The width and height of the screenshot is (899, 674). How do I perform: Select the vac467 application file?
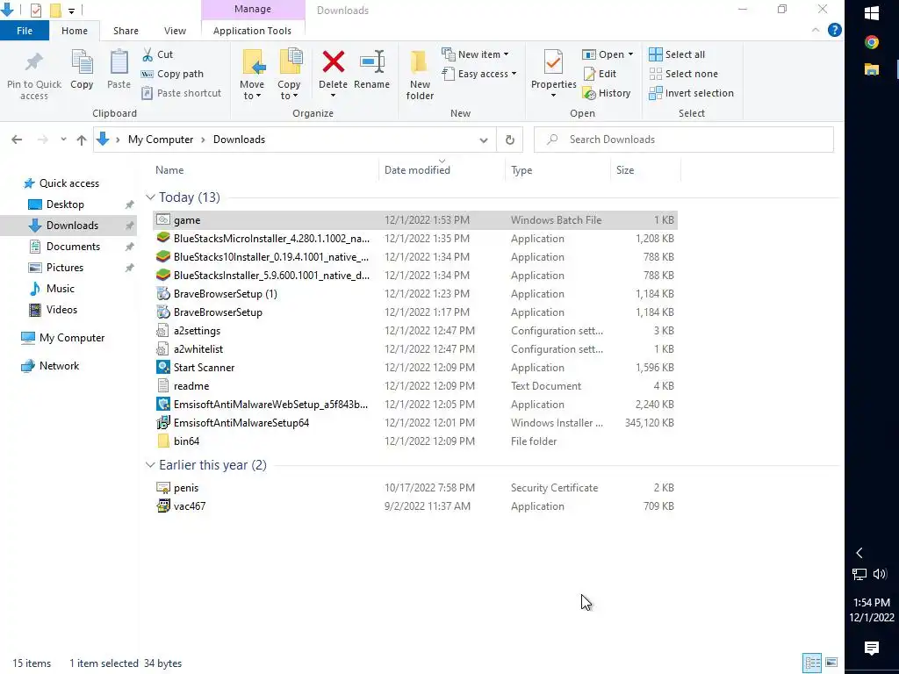[x=415, y=506]
